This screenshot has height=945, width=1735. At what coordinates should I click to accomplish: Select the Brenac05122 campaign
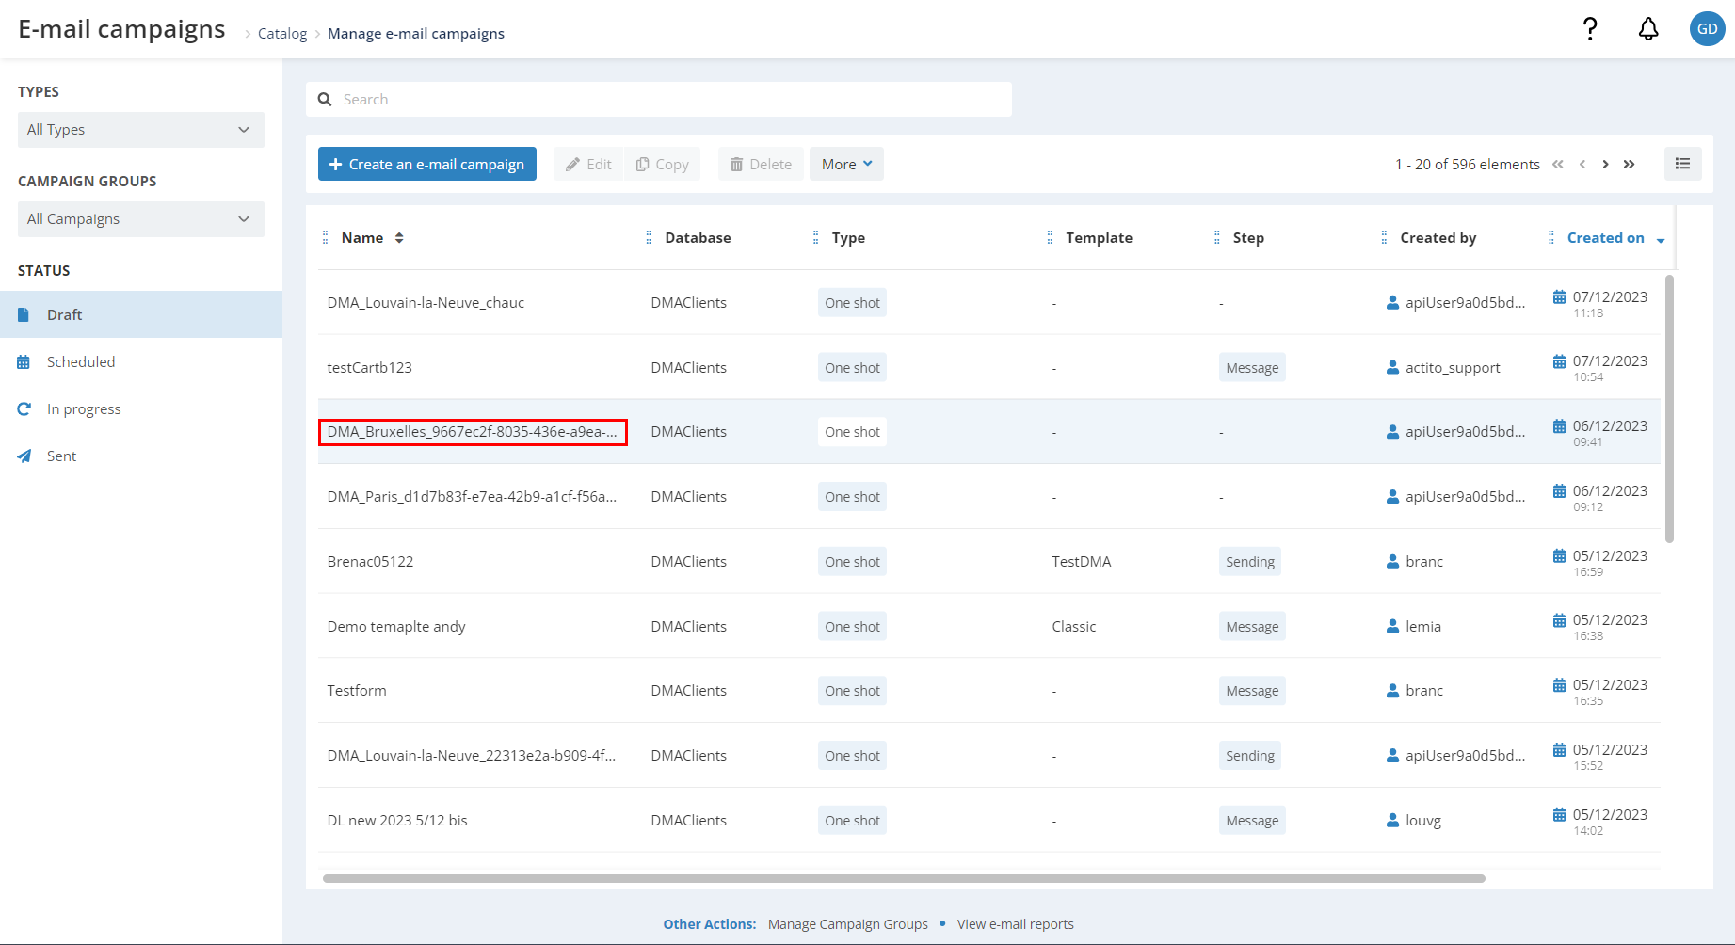tap(370, 562)
